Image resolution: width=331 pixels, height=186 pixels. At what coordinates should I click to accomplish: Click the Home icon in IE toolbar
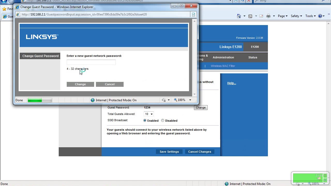pyautogui.click(x=239, y=16)
